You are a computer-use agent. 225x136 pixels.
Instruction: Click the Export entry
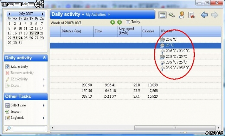(15, 85)
